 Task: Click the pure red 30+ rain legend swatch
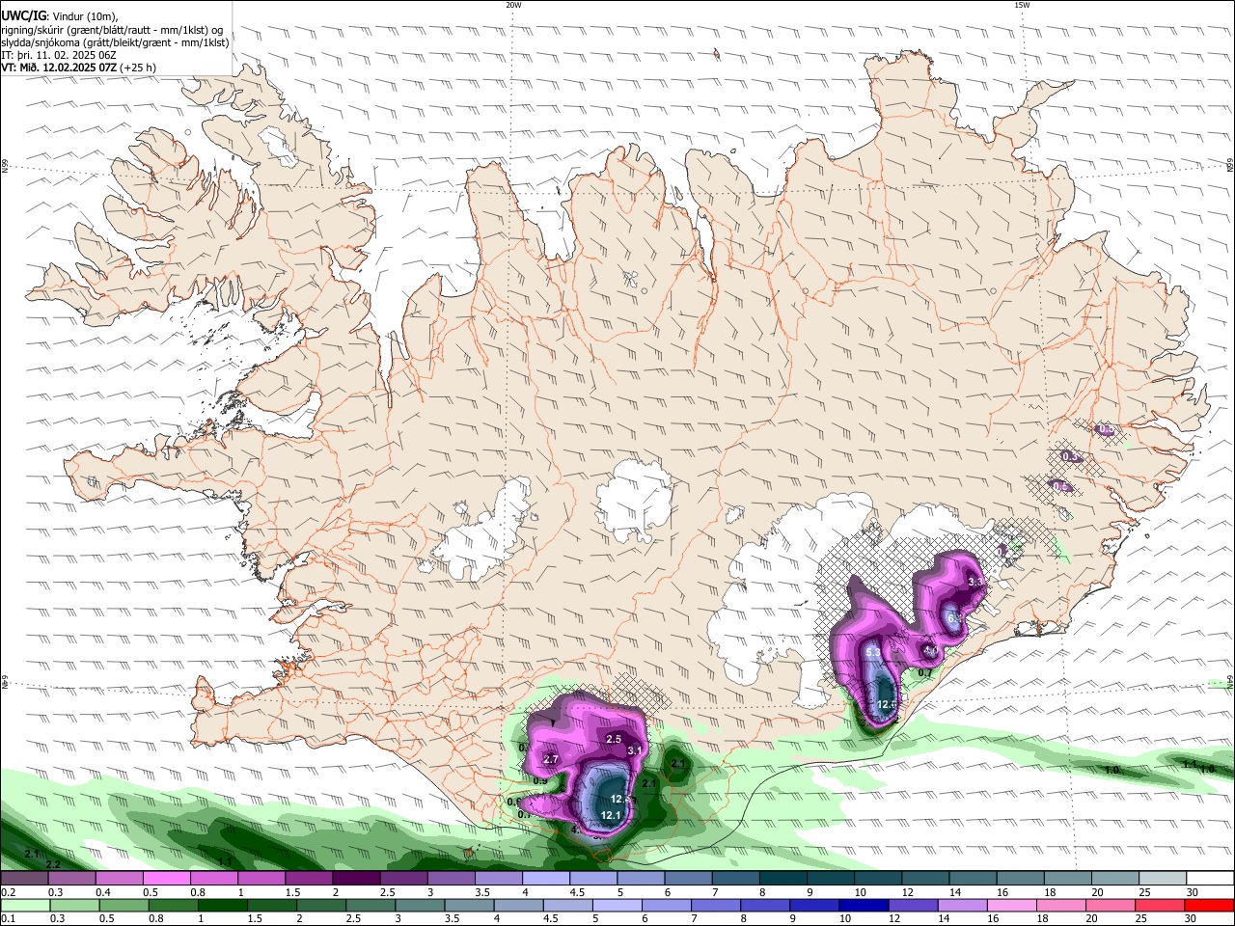click(1209, 905)
